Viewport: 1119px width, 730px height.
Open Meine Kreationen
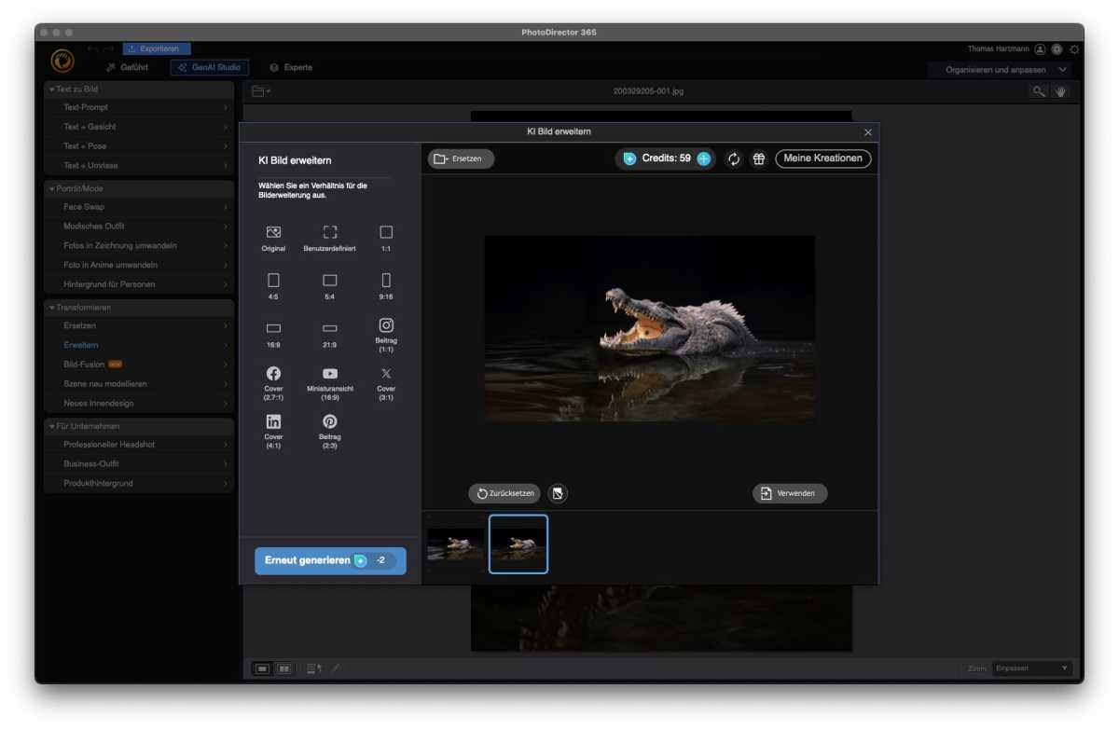823,159
